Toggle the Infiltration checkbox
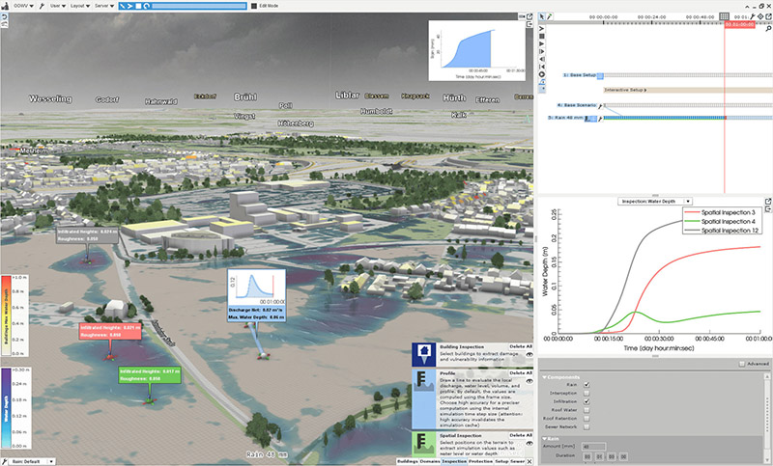The image size is (773, 466). (x=587, y=401)
